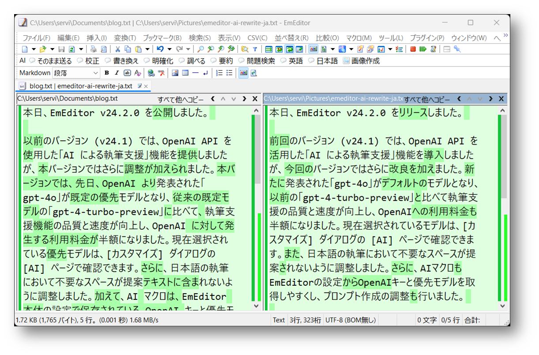This screenshot has height=355, width=539.
Task: Expand the toolbar overflow chevron at top right
Action: point(505,35)
